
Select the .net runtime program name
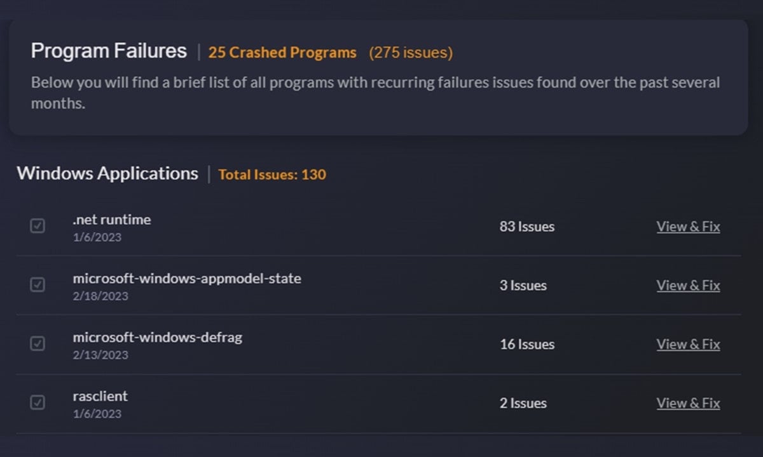click(x=112, y=220)
